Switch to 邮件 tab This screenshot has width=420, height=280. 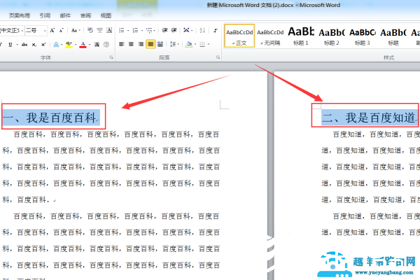pos(65,16)
